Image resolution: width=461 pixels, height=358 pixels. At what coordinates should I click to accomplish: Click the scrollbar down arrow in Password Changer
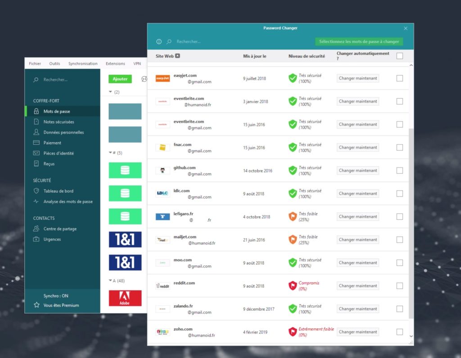tap(411, 336)
